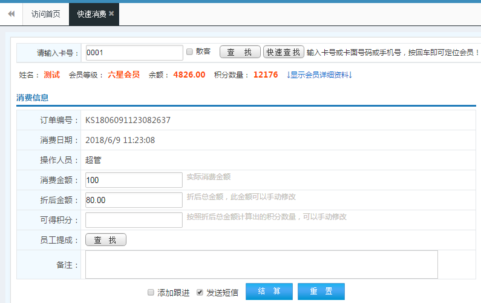
Task: Switch to the 访问首页 tab
Action: [45, 14]
